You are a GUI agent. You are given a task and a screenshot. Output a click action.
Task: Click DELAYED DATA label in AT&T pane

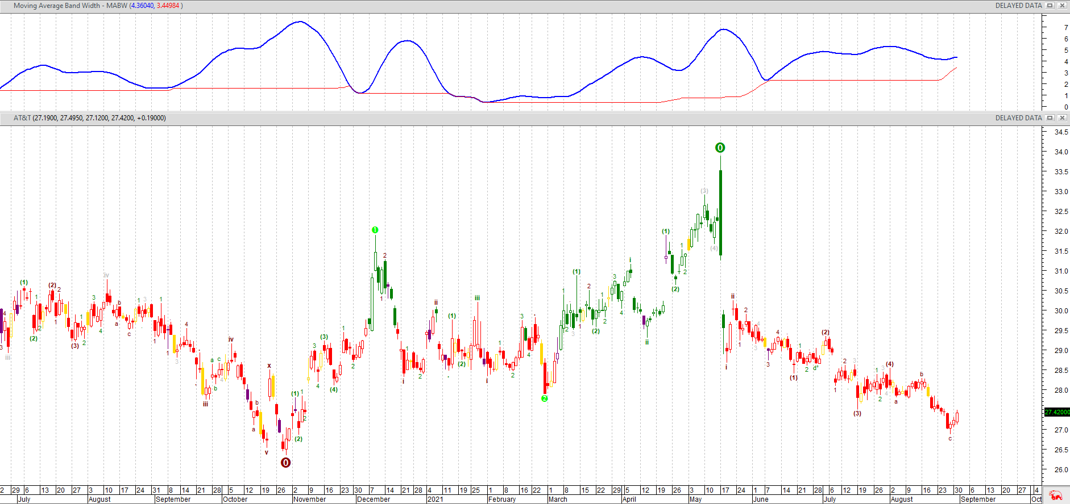tap(1018, 118)
